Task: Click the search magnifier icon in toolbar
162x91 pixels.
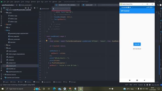Action: coord(158,5)
